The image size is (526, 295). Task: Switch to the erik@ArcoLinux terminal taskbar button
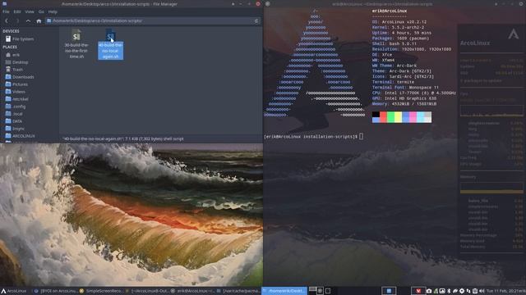[x=193, y=291]
